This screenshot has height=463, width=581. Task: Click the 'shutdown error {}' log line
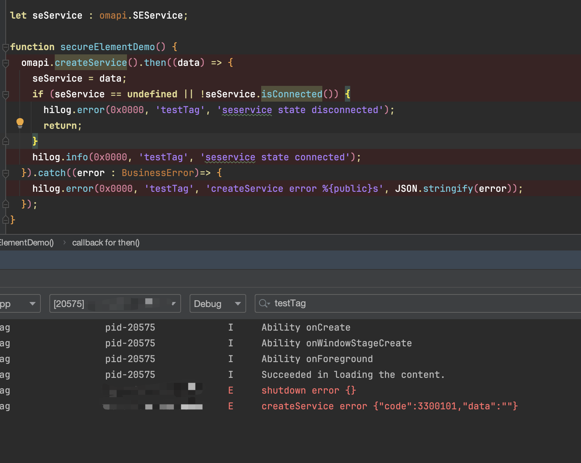(x=309, y=390)
